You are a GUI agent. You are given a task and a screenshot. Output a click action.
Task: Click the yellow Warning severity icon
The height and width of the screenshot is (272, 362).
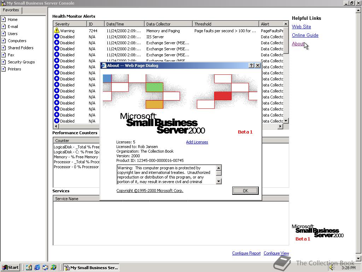[x=57, y=30]
